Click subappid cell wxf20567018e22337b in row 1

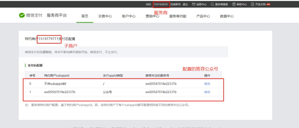click(60, 92)
